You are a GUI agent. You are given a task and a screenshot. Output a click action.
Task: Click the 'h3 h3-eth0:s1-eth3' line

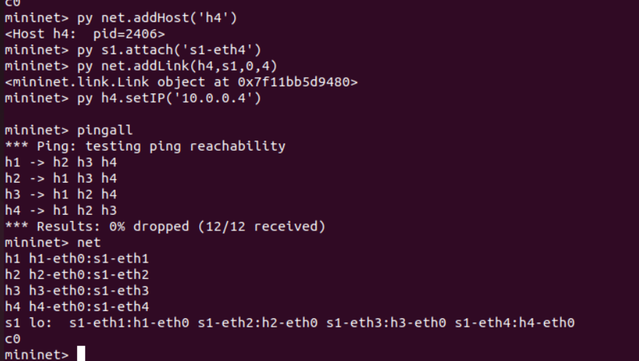pyautogui.click(x=76, y=290)
